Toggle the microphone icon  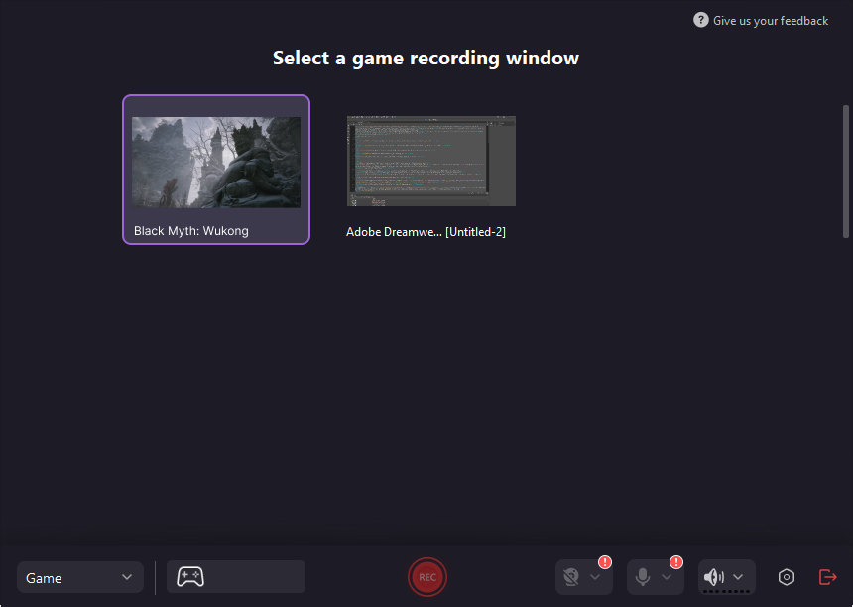coord(643,577)
